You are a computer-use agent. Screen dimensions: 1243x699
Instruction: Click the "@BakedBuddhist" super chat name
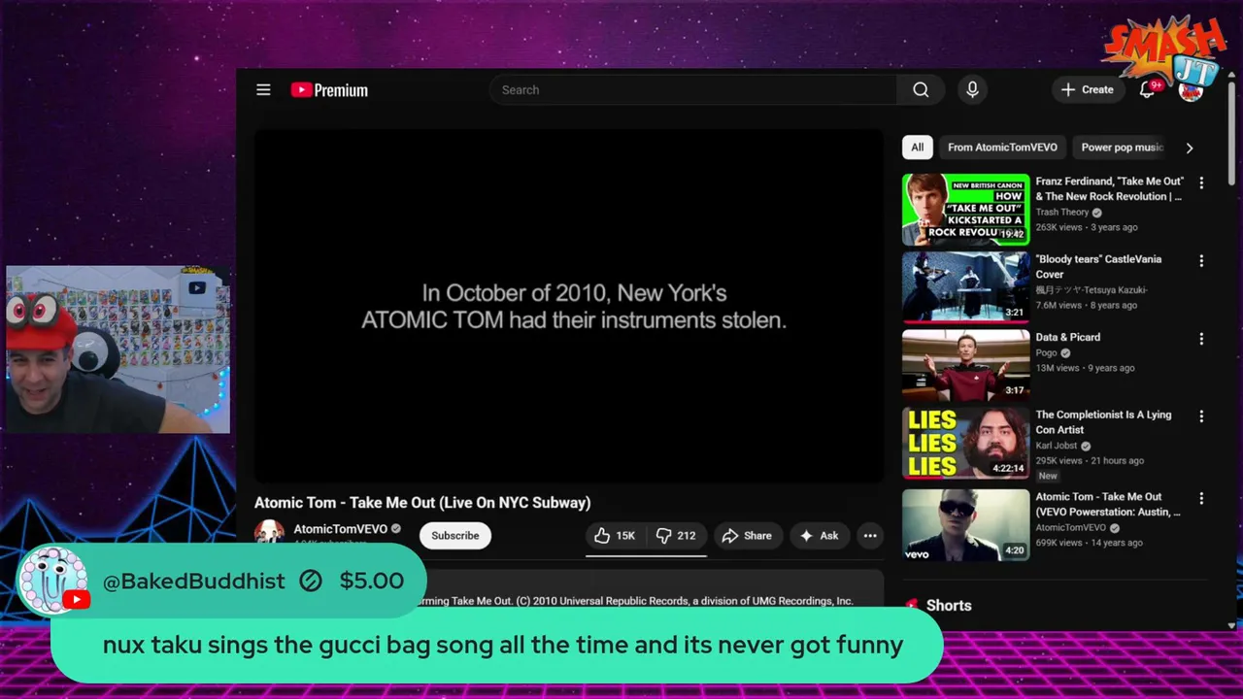coord(194,581)
